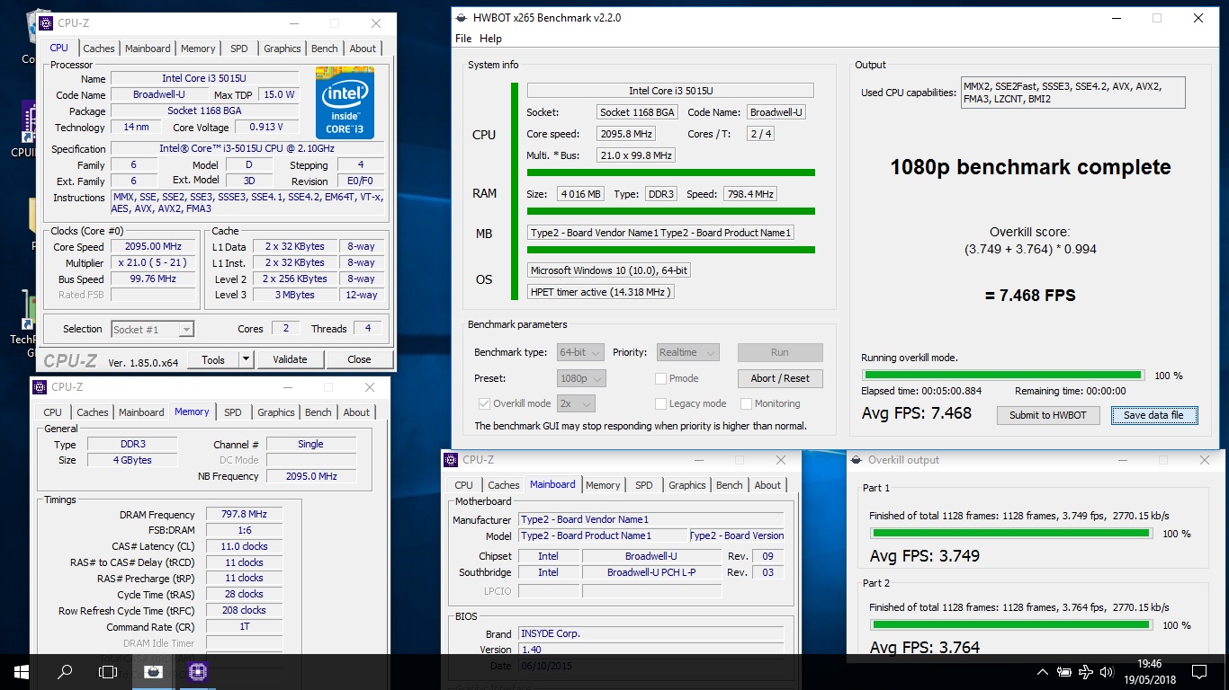Click Overkill output window title icon

click(x=856, y=460)
